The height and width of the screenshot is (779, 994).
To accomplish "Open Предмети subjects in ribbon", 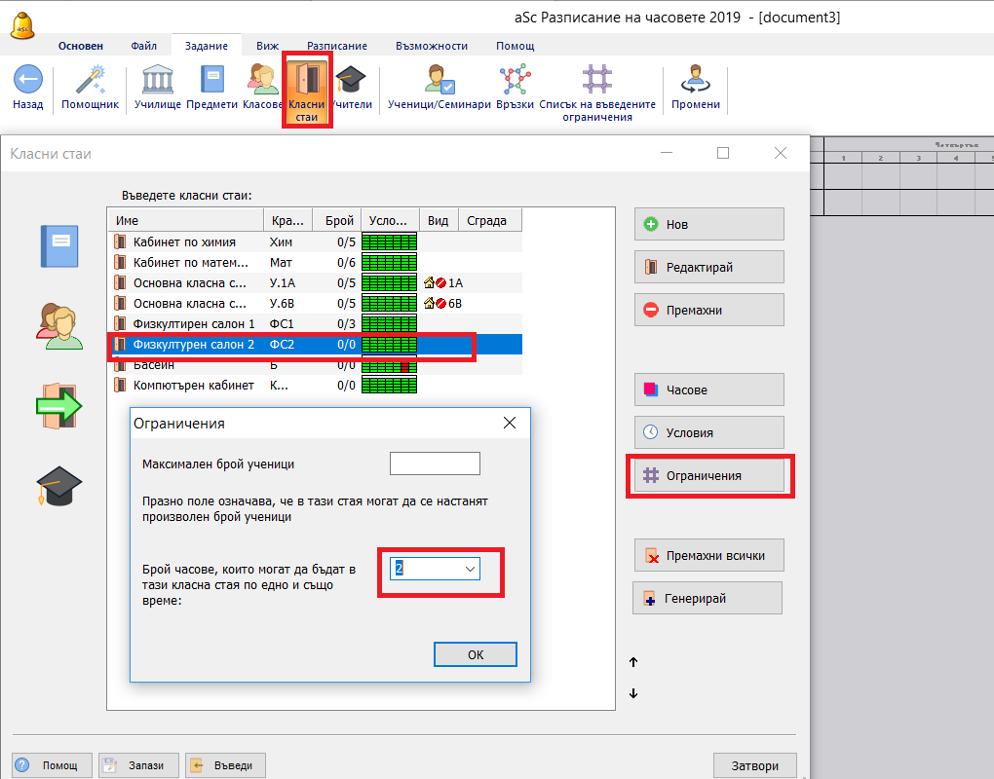I will (211, 82).
